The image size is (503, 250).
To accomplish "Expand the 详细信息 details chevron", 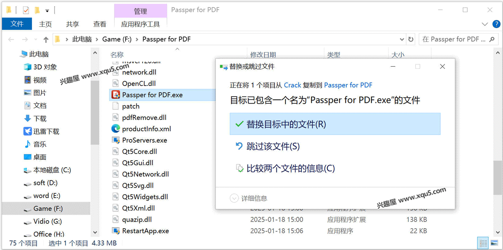I will (234, 198).
